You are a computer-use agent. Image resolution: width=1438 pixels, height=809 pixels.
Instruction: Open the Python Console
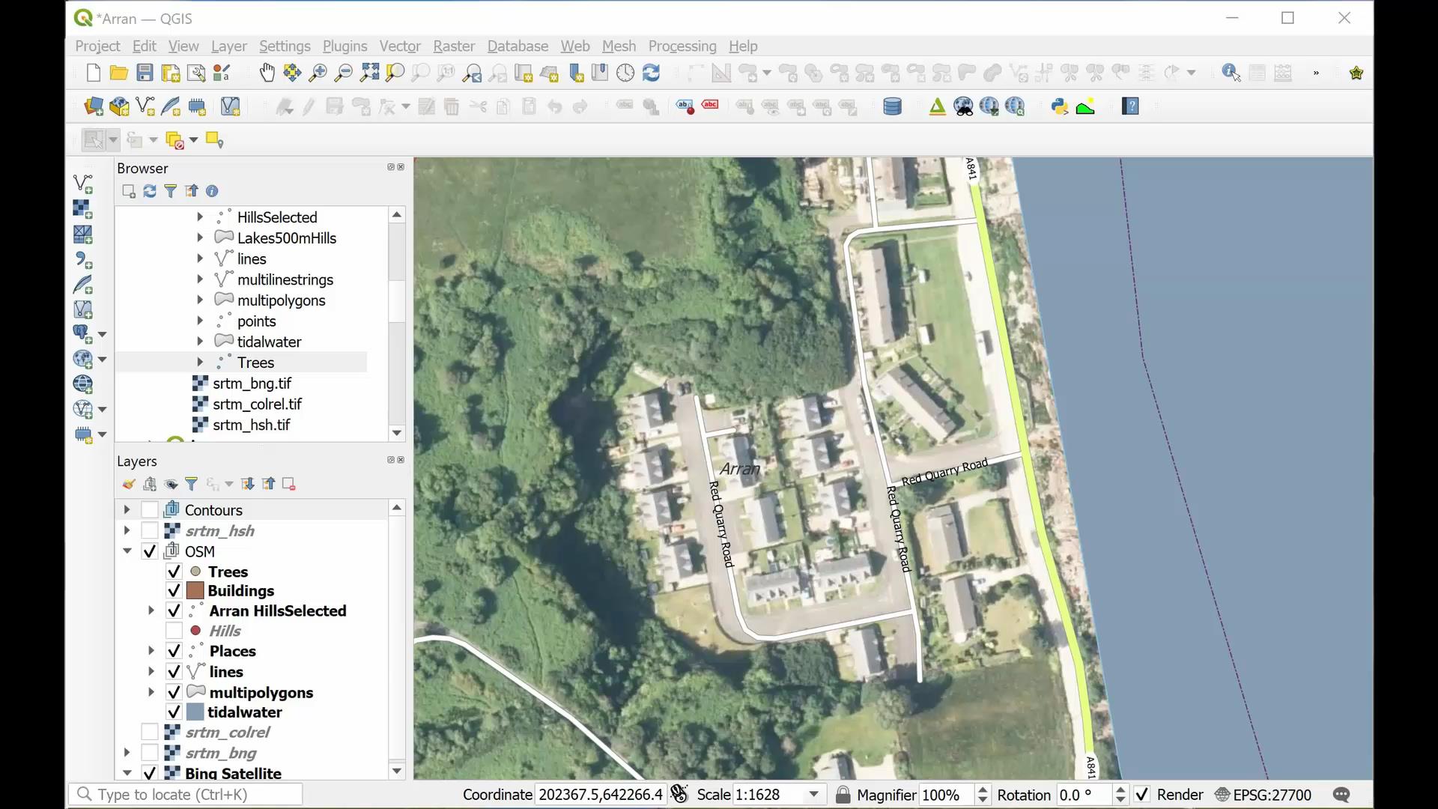point(1059,106)
